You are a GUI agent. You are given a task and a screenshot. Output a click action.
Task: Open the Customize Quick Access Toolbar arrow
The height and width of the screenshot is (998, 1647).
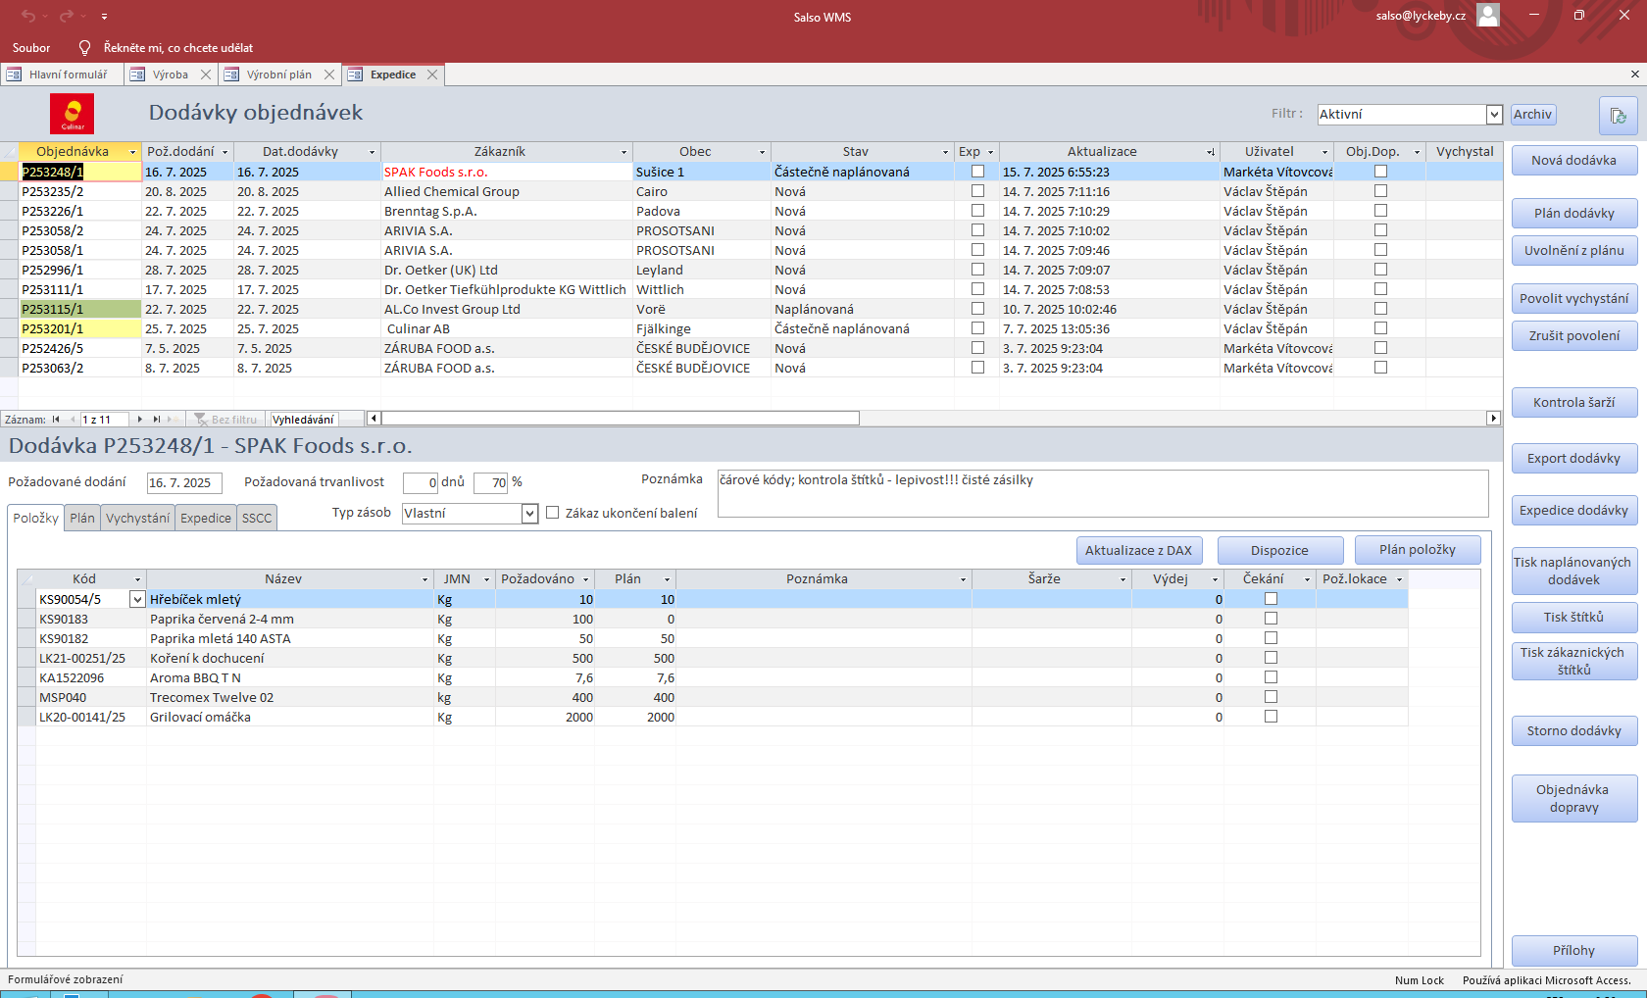104,17
